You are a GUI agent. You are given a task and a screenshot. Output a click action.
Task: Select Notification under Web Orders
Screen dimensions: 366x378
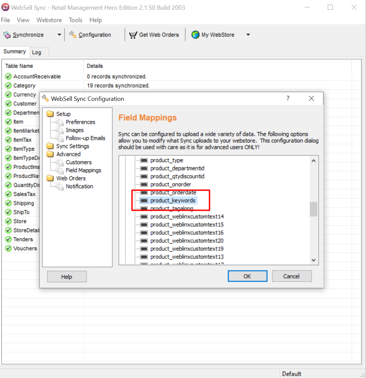80,187
